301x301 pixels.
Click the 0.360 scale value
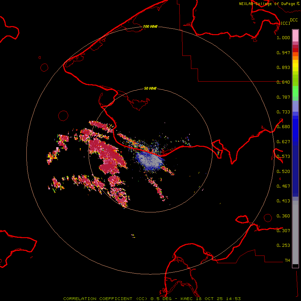(x=283, y=216)
